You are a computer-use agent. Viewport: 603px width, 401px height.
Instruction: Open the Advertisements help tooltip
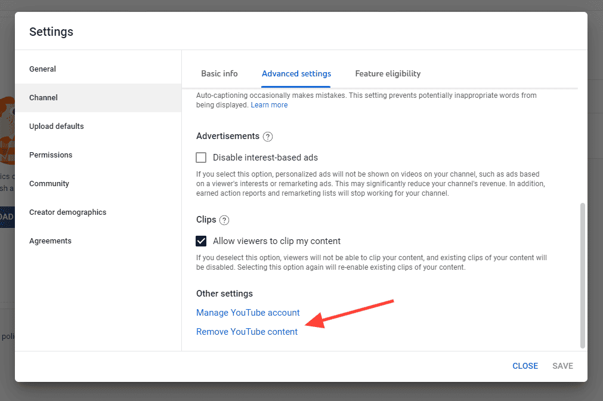click(268, 137)
